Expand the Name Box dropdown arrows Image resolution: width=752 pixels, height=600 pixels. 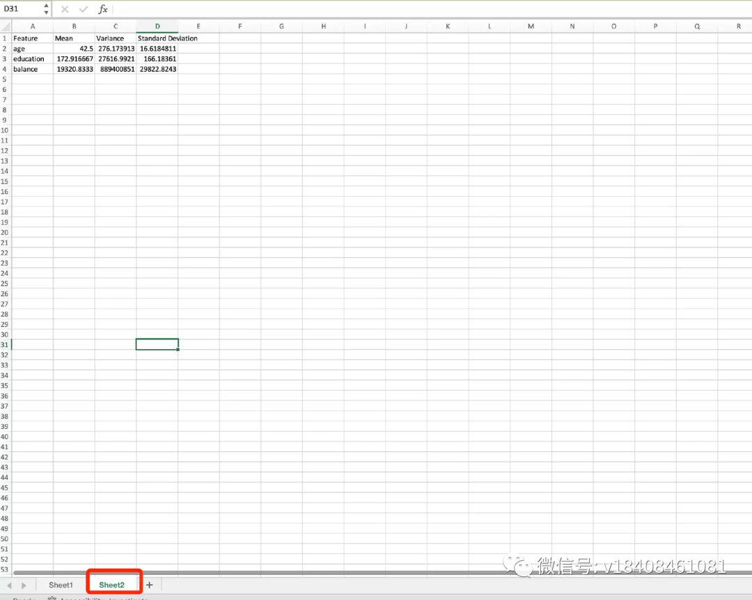point(46,9)
